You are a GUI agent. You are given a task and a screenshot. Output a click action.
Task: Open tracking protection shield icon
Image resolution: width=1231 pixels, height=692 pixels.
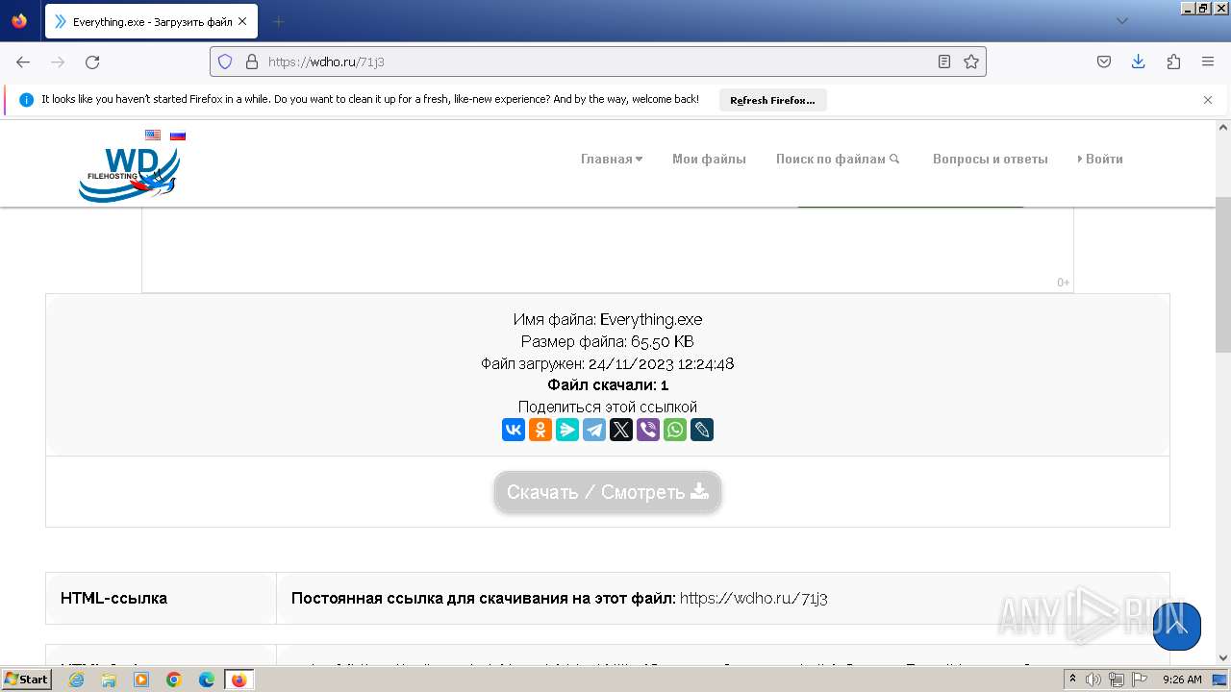(225, 62)
